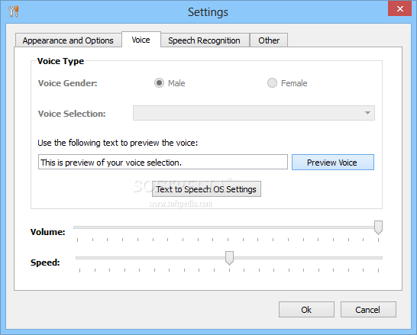Confirm settings with the Ok button
Screen dimensions: 417x335
click(306, 310)
